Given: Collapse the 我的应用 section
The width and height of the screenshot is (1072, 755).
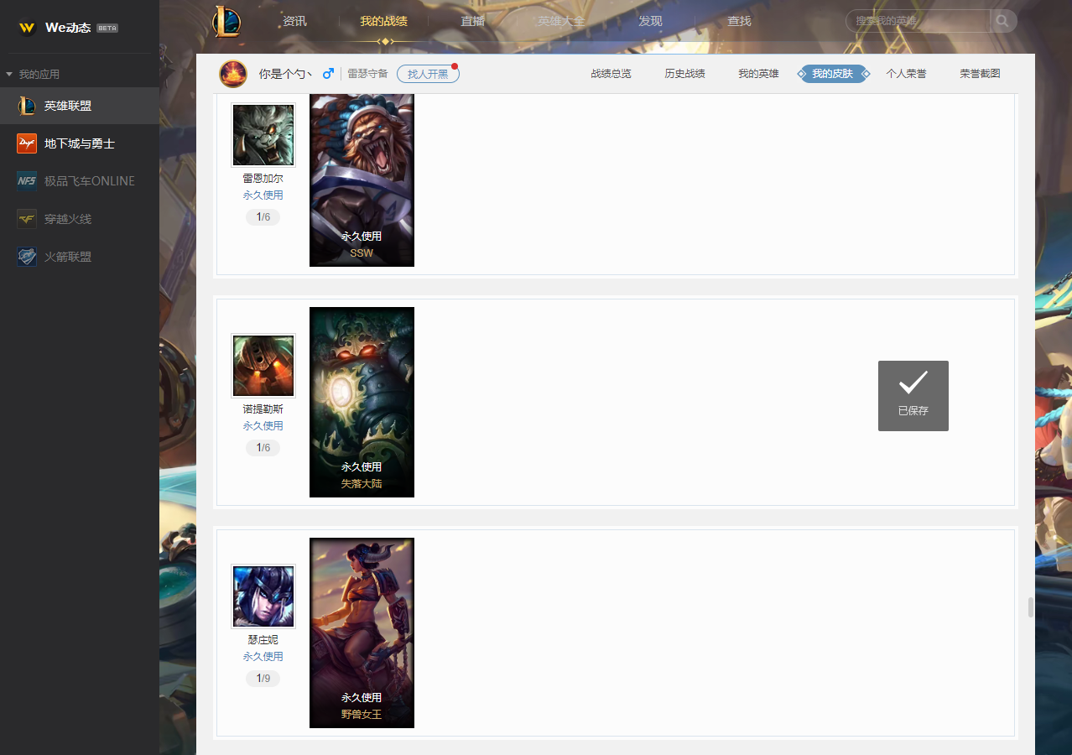Looking at the screenshot, I should pyautogui.click(x=9, y=75).
